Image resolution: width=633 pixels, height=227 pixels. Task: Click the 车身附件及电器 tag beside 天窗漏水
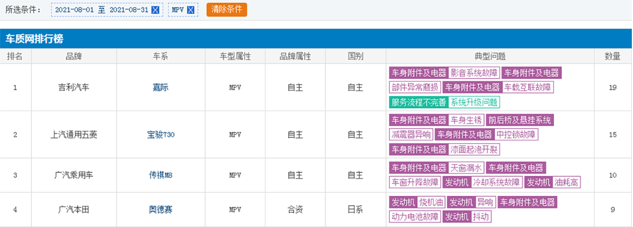(418, 167)
